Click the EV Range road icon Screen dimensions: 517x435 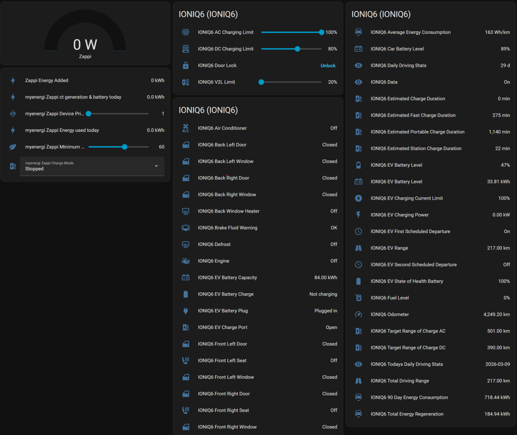[358, 248]
